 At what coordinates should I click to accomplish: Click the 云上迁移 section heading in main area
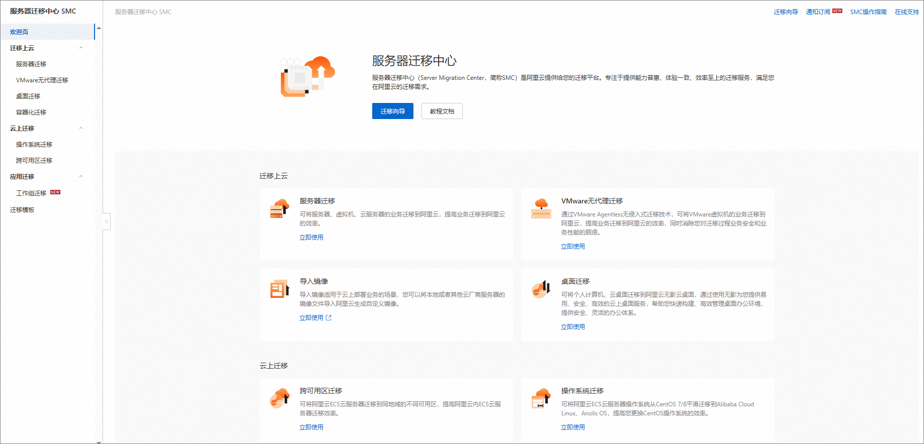coord(274,366)
